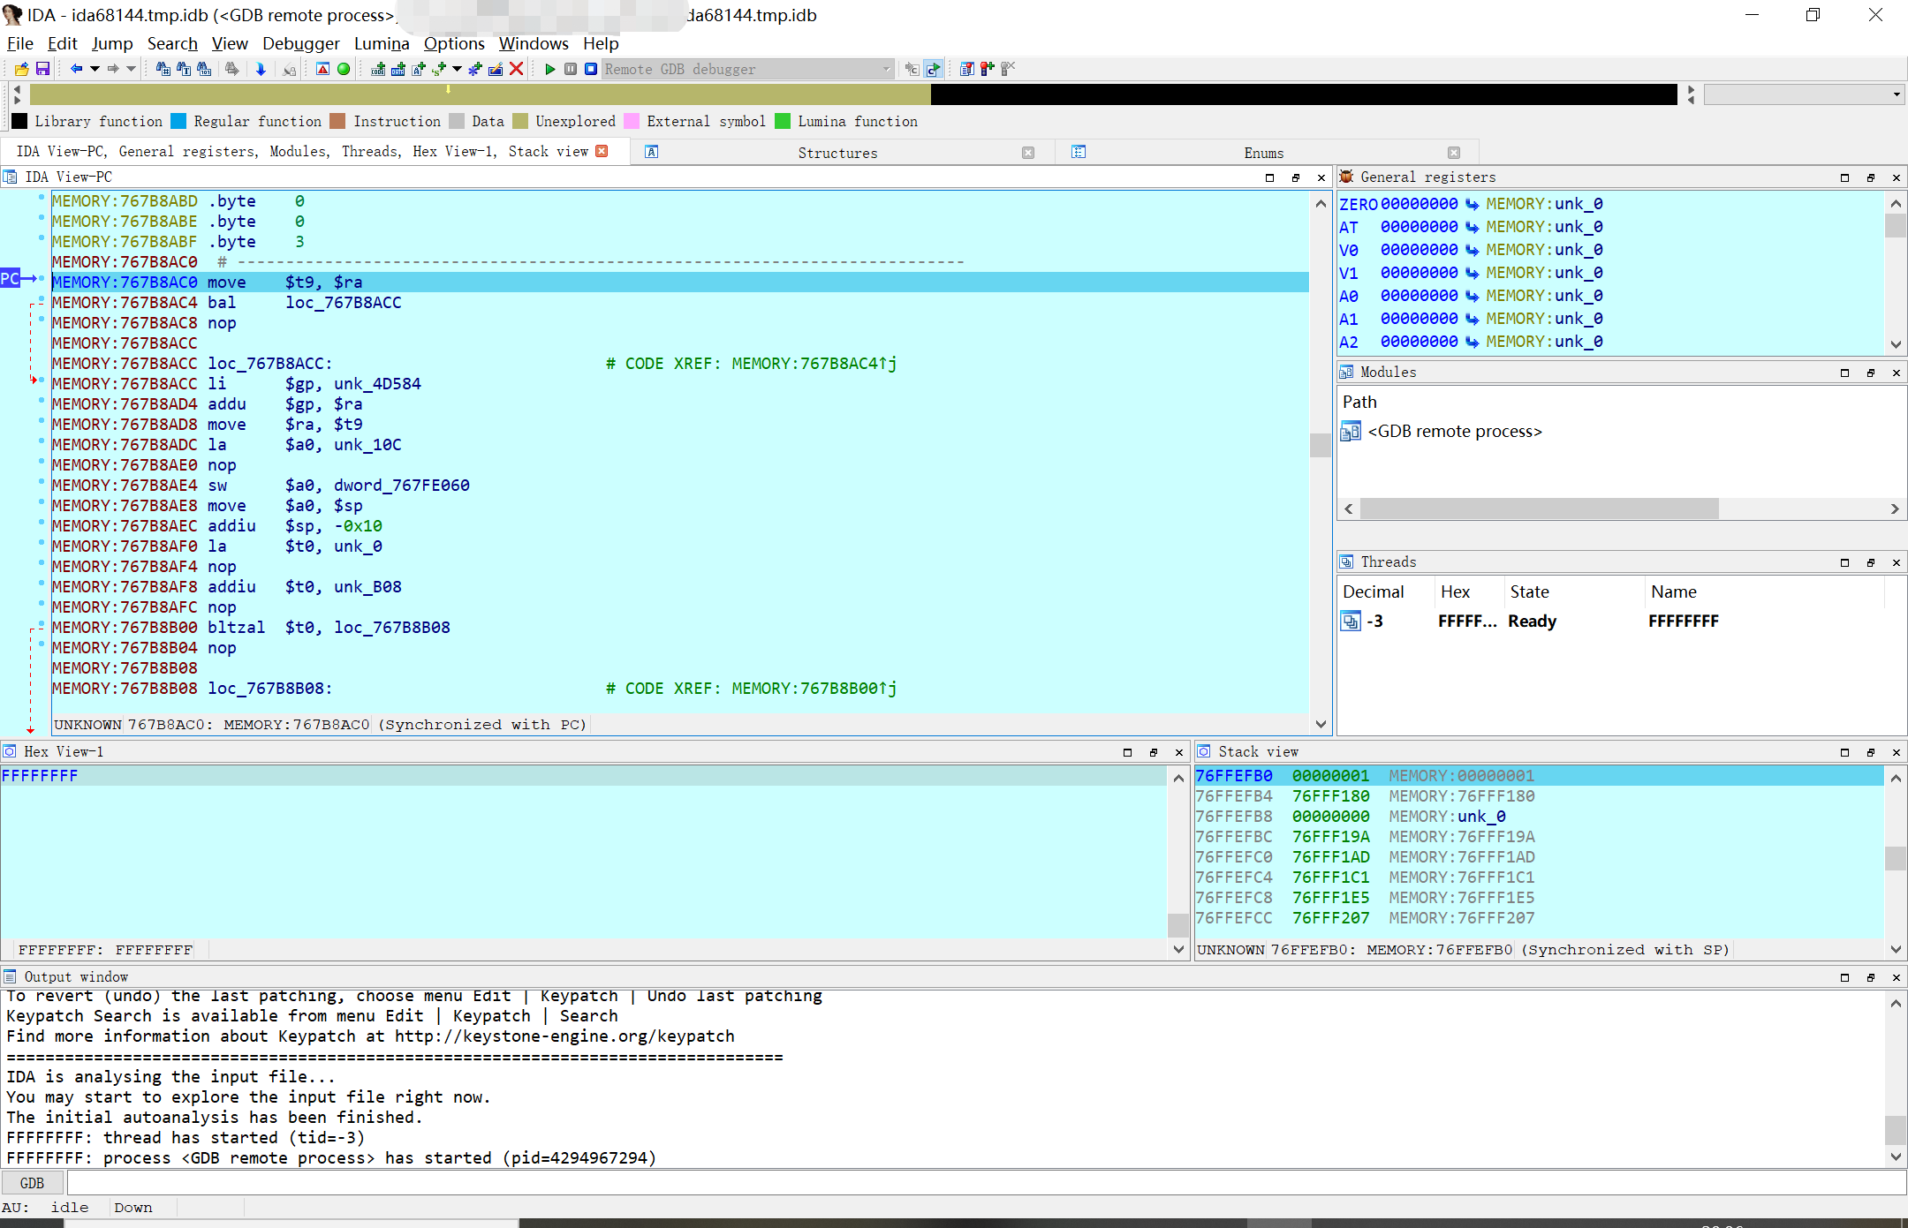
Task: Pause the running process
Action: (x=571, y=68)
